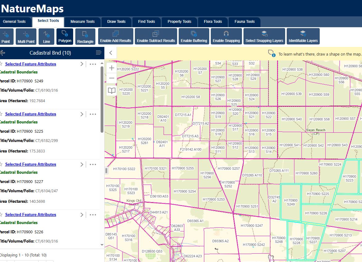Open more options for parcel S227
Screen dimensions: 362x262
93,164
